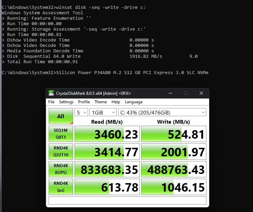Click the Dshow Video Encode Time line
Screen dimensions: 253x212
[x=78, y=40]
